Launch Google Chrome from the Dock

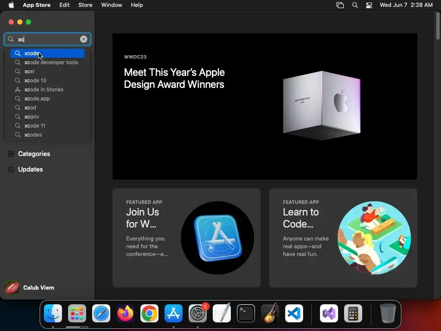click(149, 313)
